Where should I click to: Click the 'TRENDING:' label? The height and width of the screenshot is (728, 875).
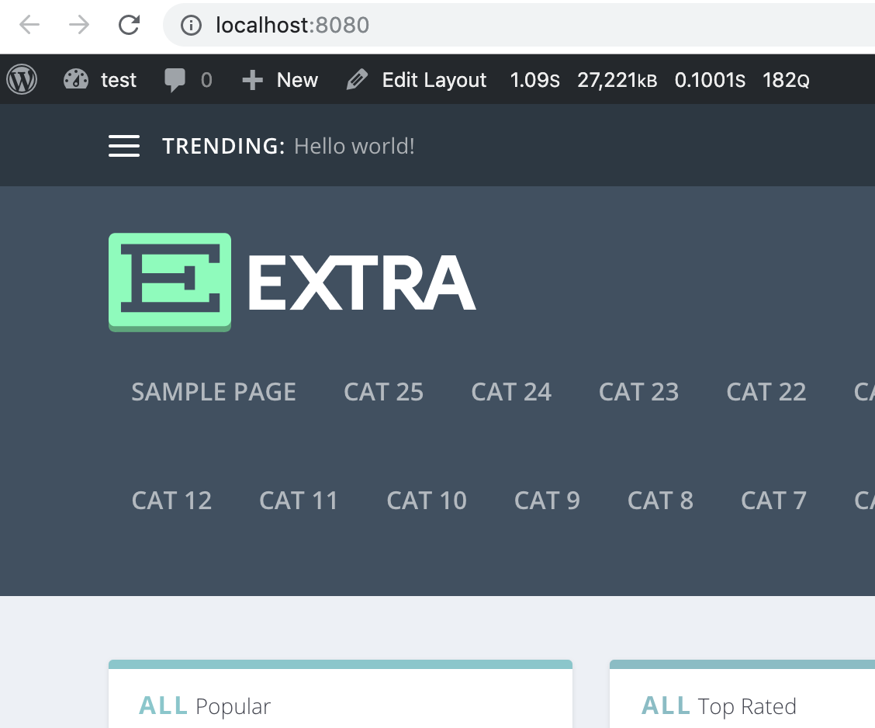tap(223, 146)
